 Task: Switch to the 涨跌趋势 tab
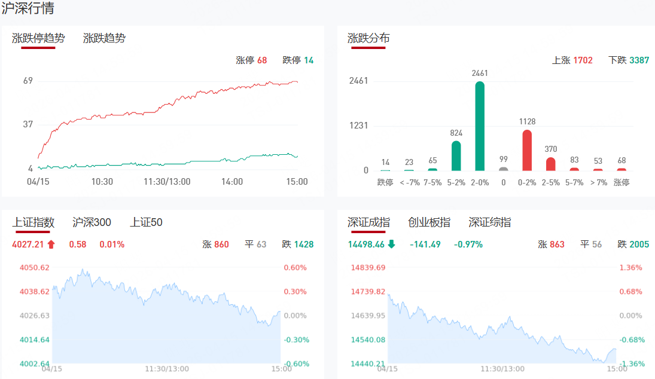[104, 38]
